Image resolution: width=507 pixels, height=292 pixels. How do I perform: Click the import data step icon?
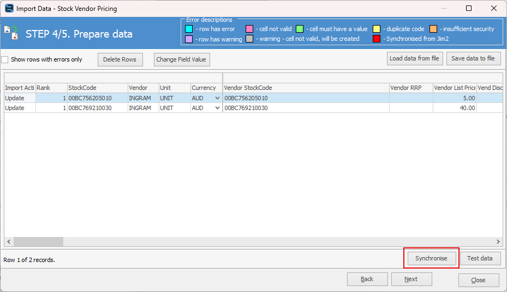(x=11, y=33)
